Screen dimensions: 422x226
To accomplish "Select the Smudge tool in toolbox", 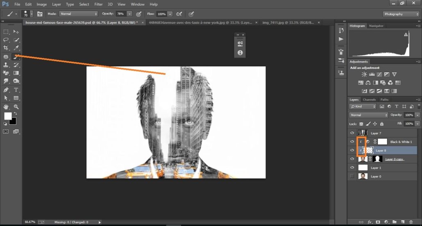I will (6, 81).
